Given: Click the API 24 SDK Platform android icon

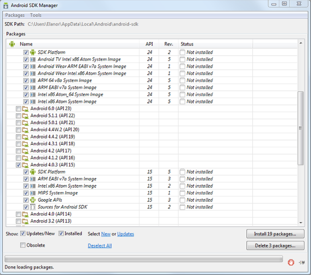Looking at the screenshot, I should pos(33,52).
